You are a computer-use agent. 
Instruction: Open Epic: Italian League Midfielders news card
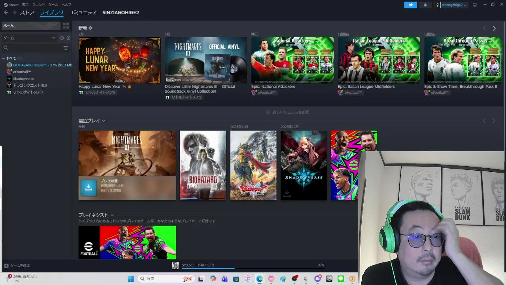tap(379, 60)
